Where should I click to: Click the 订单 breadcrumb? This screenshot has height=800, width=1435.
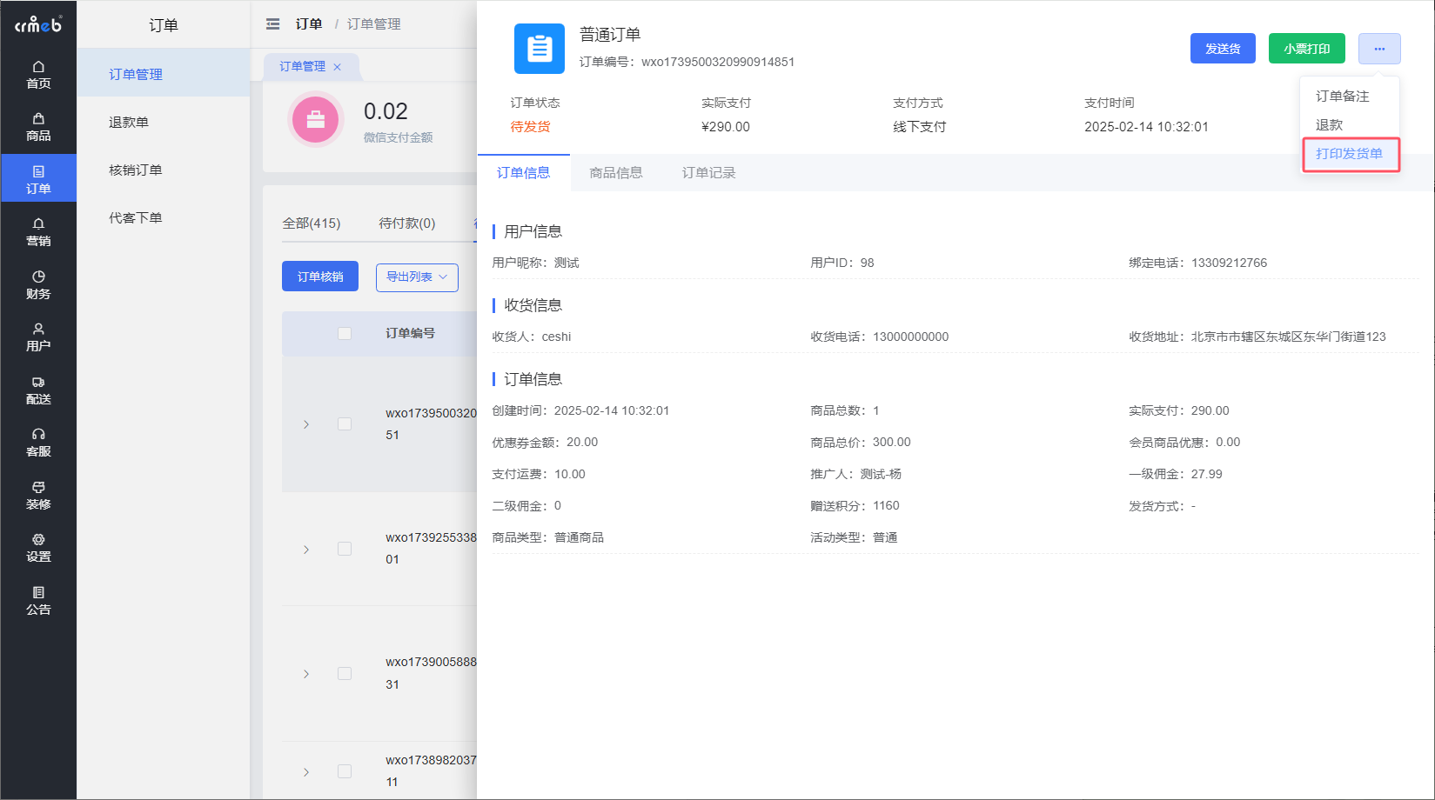[309, 24]
